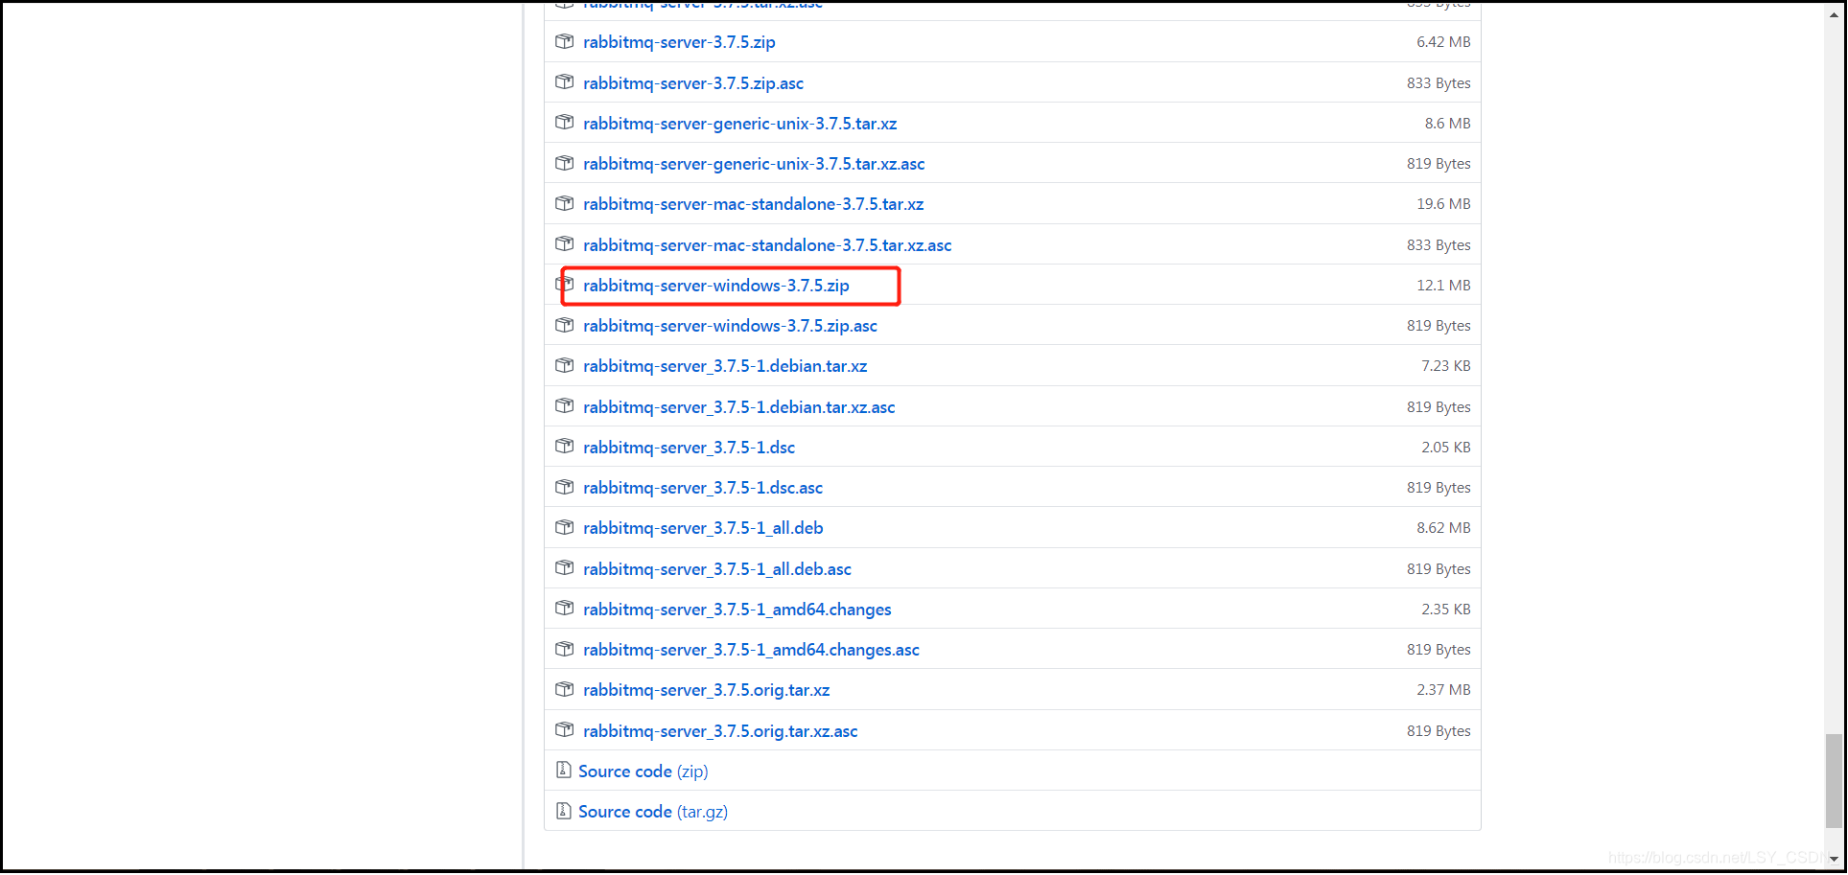Download Source code (tar.gz)
This screenshot has height=875, width=1848.
pyautogui.click(x=653, y=812)
